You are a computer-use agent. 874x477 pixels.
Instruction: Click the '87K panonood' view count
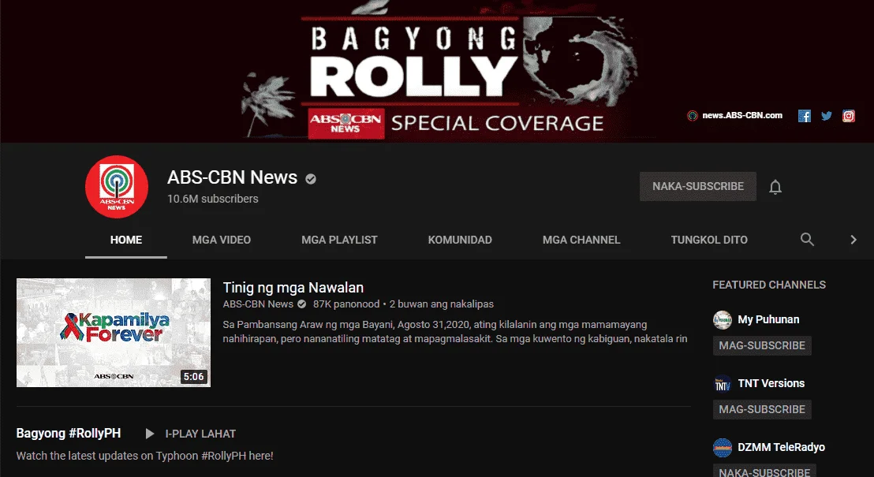(x=346, y=304)
